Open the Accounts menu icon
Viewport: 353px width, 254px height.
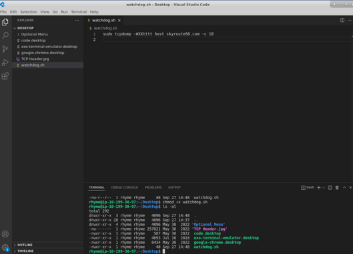click(5, 234)
